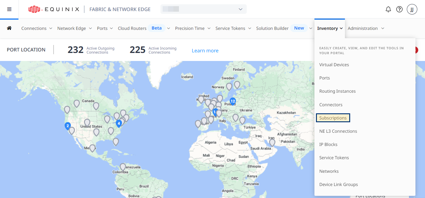Expand the Cloud Routers menu
425x198 pixels.
click(144, 28)
